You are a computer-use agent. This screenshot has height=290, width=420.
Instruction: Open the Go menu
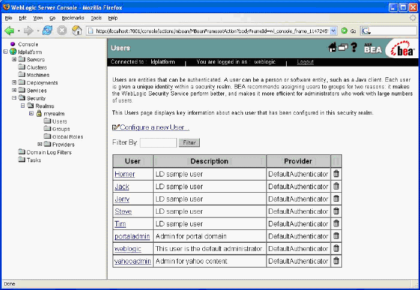[x=52, y=18]
